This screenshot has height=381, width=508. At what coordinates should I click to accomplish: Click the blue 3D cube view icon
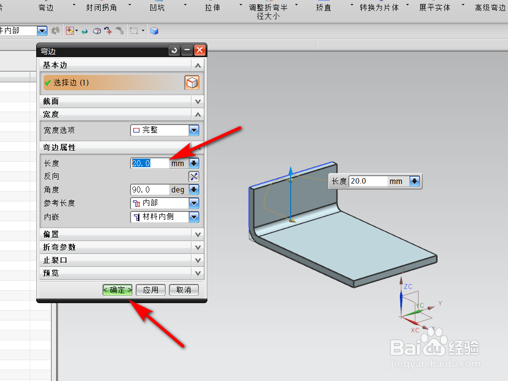pyautogui.click(x=154, y=31)
